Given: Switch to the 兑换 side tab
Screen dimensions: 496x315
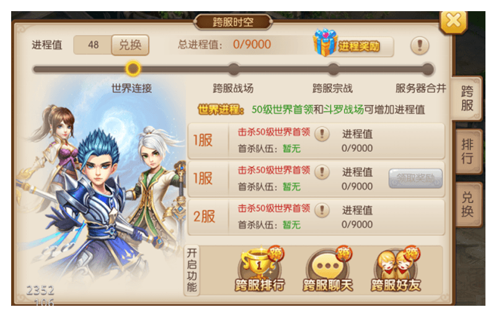Looking at the screenshot, I should (x=468, y=205).
